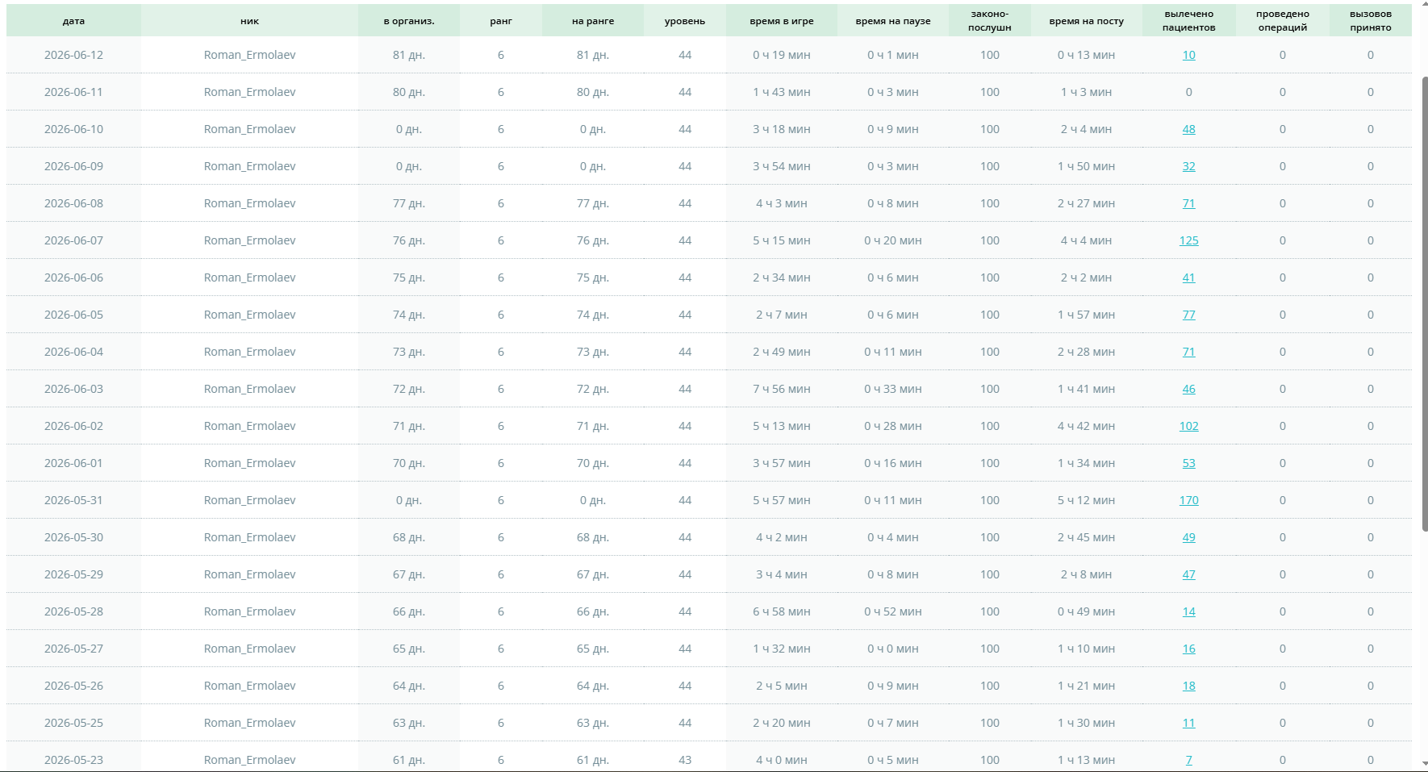Open the 71 patients link for 2026-06-04
Screen dimensions: 1428x772
click(x=1188, y=352)
